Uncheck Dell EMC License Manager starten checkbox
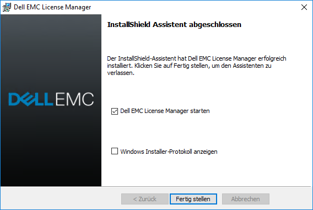313x210 pixels. [115, 111]
